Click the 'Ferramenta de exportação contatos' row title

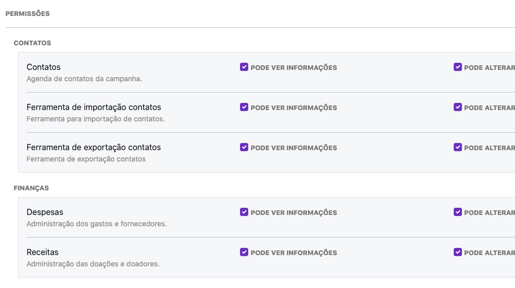(x=94, y=148)
